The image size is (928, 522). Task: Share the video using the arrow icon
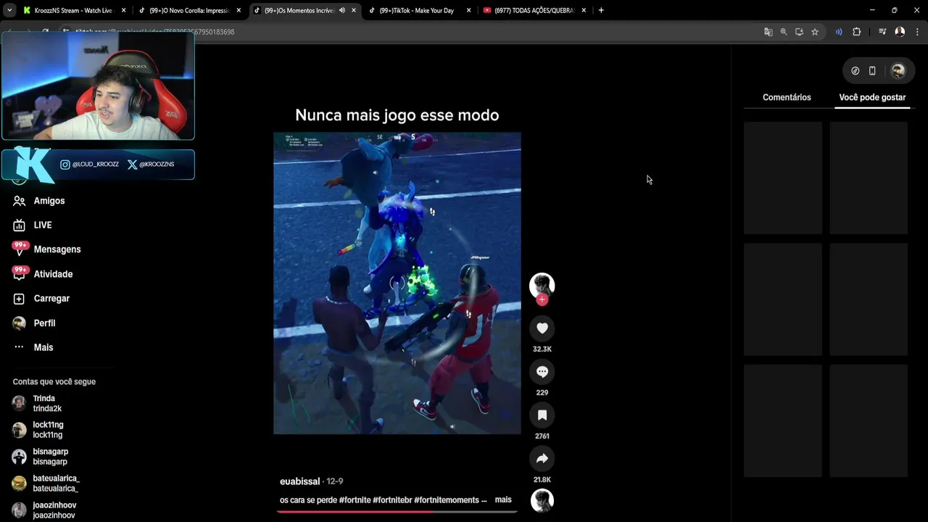542,458
